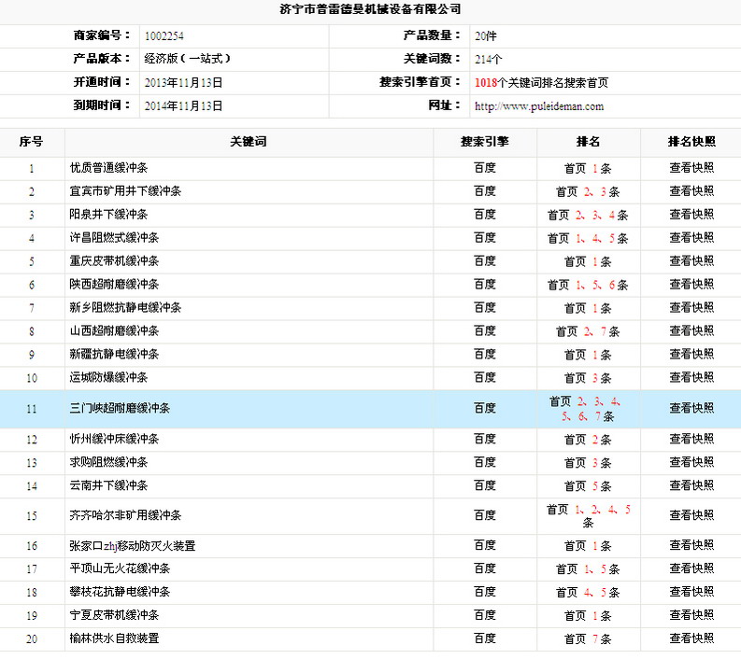View snapshot for 宁夏皮带机缓冲条 row
Image resolution: width=741 pixels, height=659 pixels.
[x=691, y=615]
